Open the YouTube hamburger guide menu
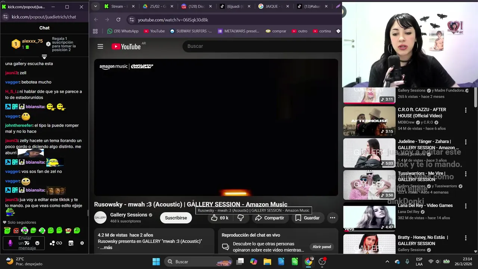478x269 pixels. (x=100, y=46)
